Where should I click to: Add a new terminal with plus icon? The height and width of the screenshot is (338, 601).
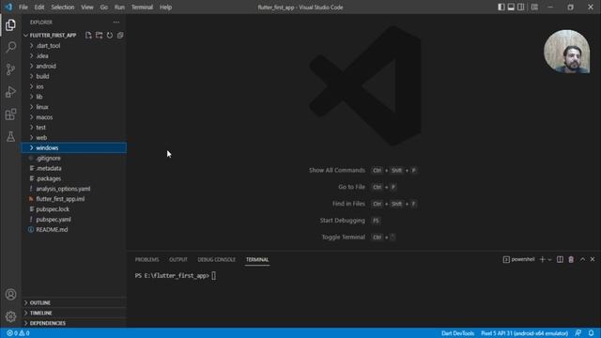pyautogui.click(x=542, y=259)
